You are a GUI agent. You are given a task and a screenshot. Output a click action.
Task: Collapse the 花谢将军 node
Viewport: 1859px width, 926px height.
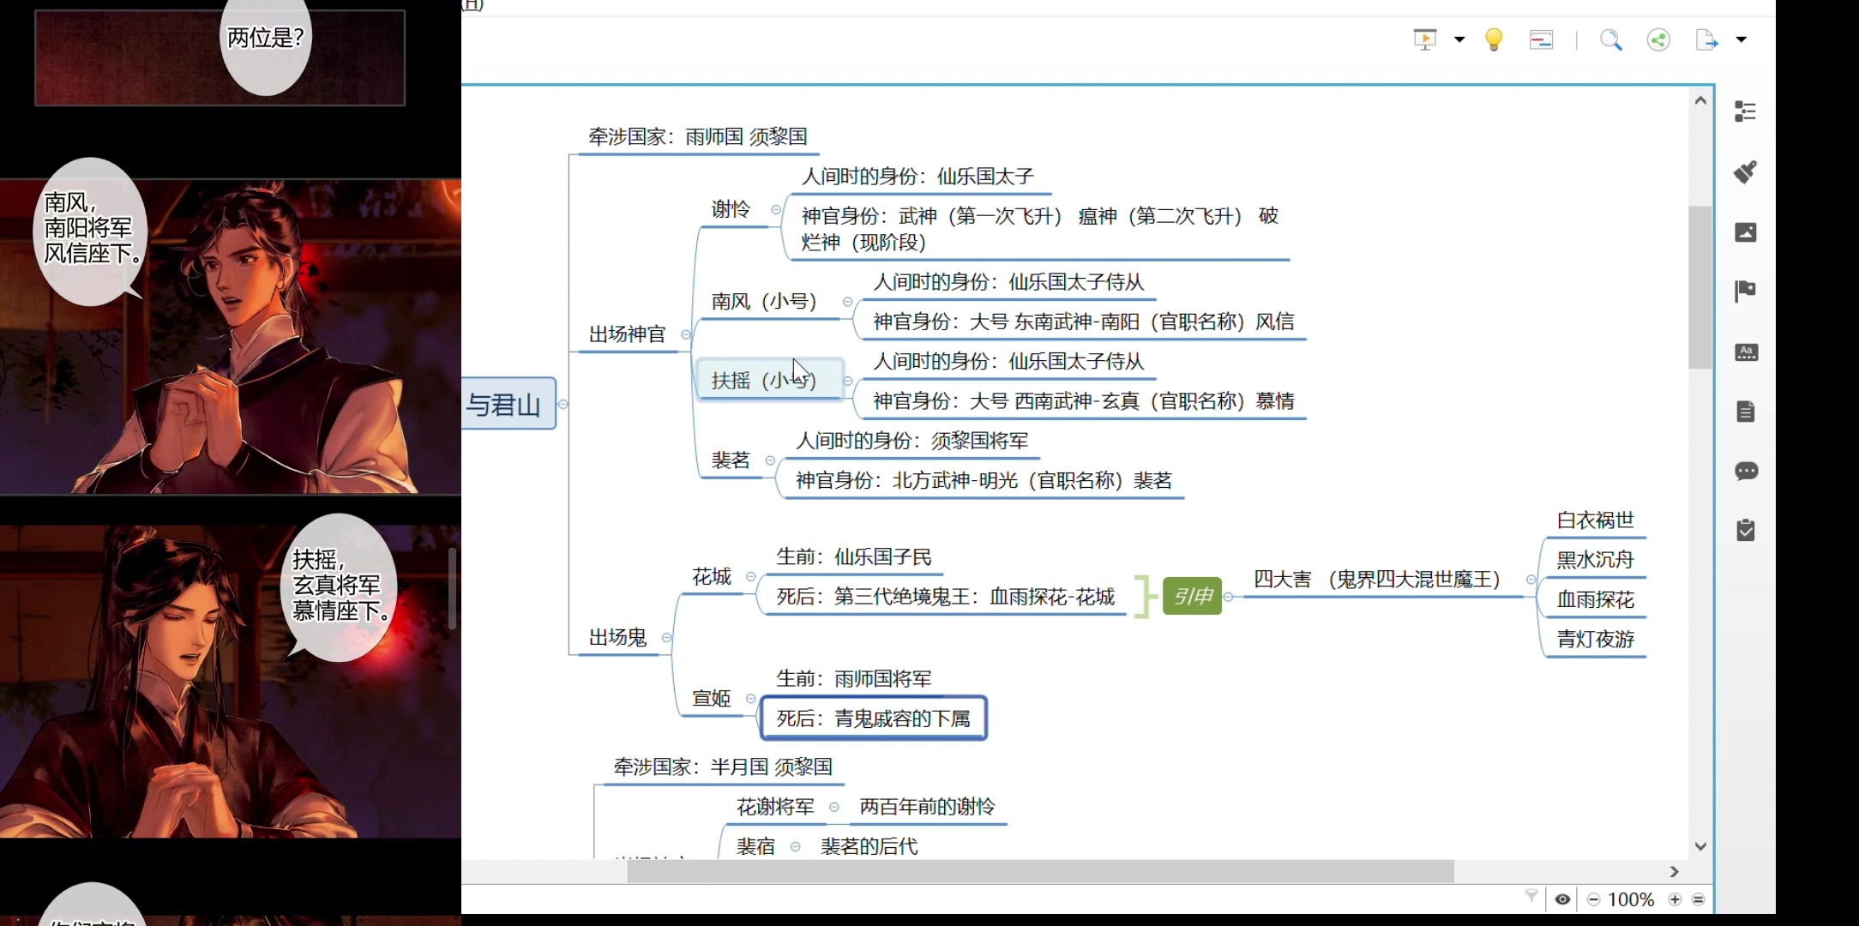[834, 808]
